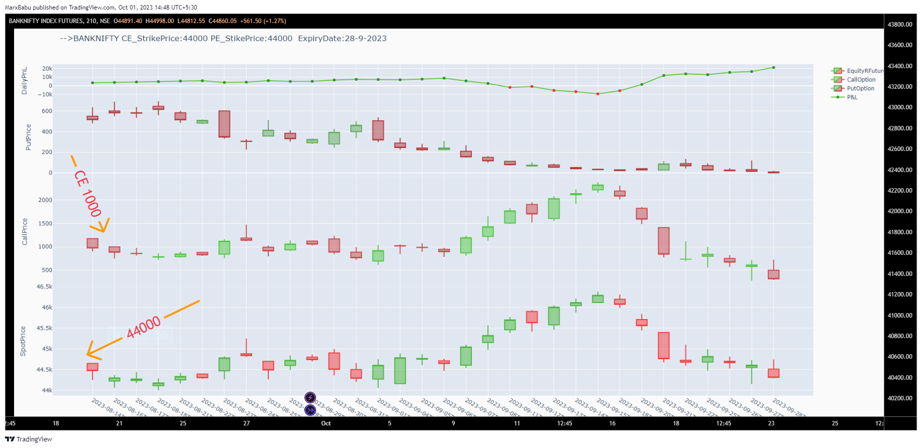Click the 2000 tick on CallPrice axis

(45, 200)
